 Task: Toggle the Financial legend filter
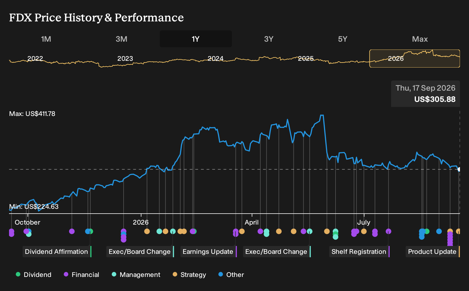82,275
